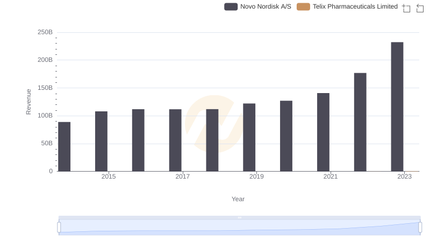Screen dimensions: 430x248
Task: Click the 0 y-axis label
Action: (x=51, y=171)
